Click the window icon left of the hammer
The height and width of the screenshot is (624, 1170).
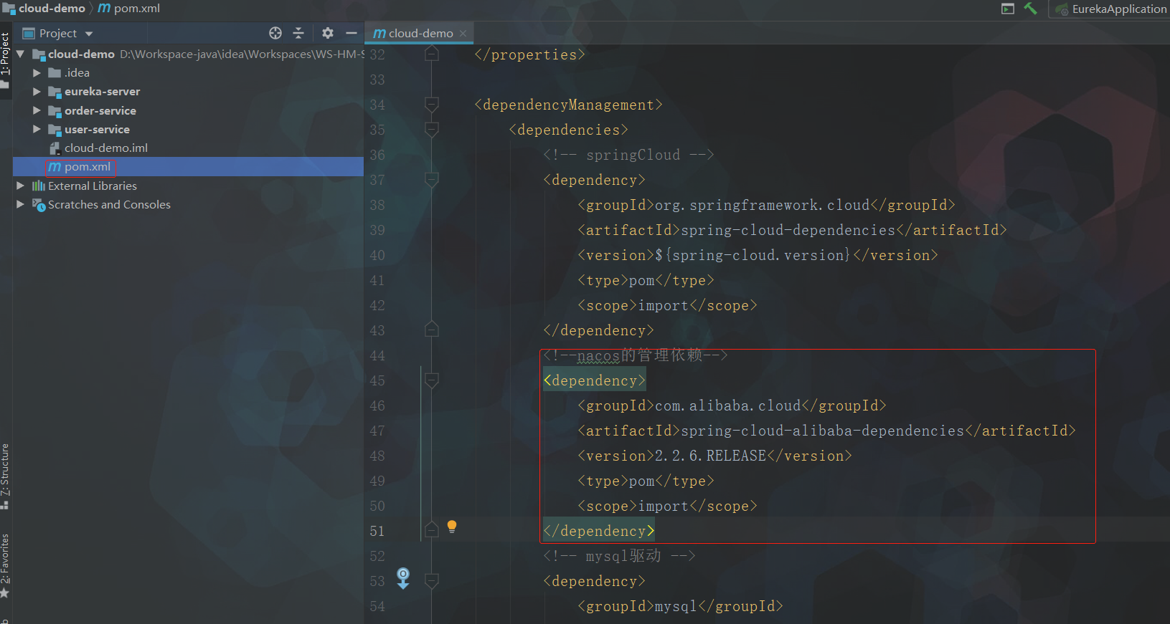point(1008,9)
